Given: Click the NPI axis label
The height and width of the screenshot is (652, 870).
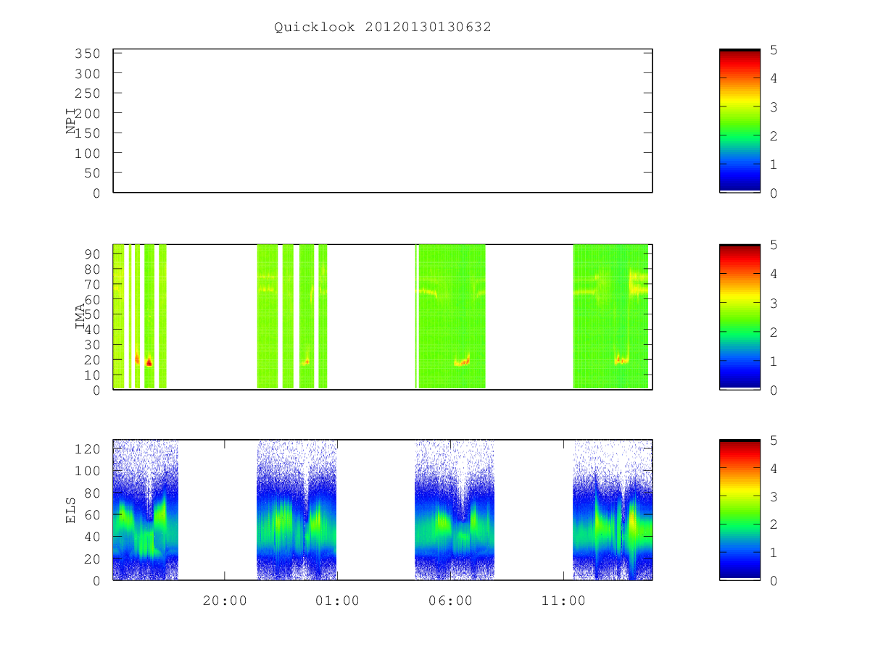Looking at the screenshot, I should click(x=71, y=121).
